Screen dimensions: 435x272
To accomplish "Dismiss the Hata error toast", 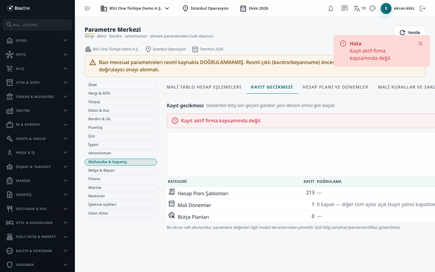I will (x=420, y=44).
